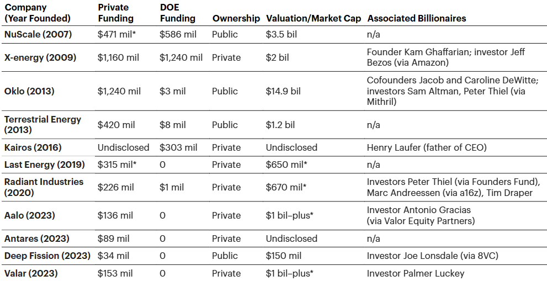The height and width of the screenshot is (281, 547).
Task: Click Oklo's $14.9 bil valuation
Action: [283, 91]
